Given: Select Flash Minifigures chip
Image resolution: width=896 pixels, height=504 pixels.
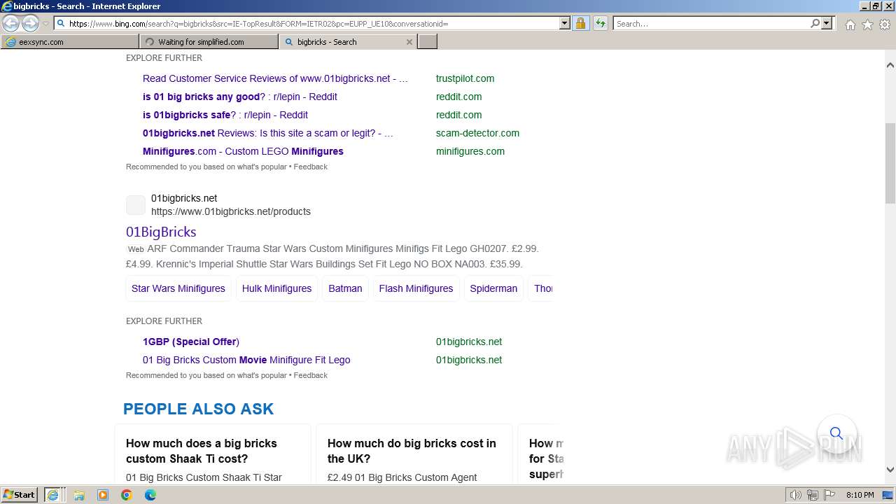Looking at the screenshot, I should (416, 288).
